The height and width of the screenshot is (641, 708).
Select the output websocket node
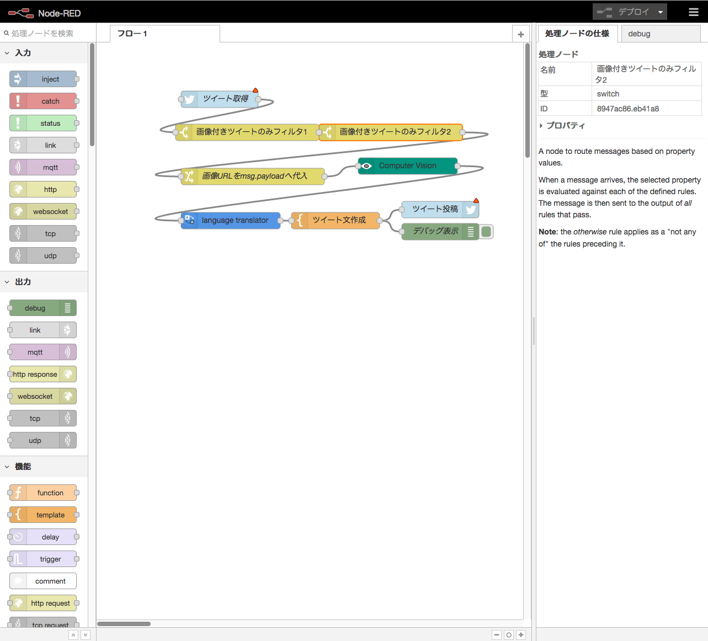coord(43,396)
